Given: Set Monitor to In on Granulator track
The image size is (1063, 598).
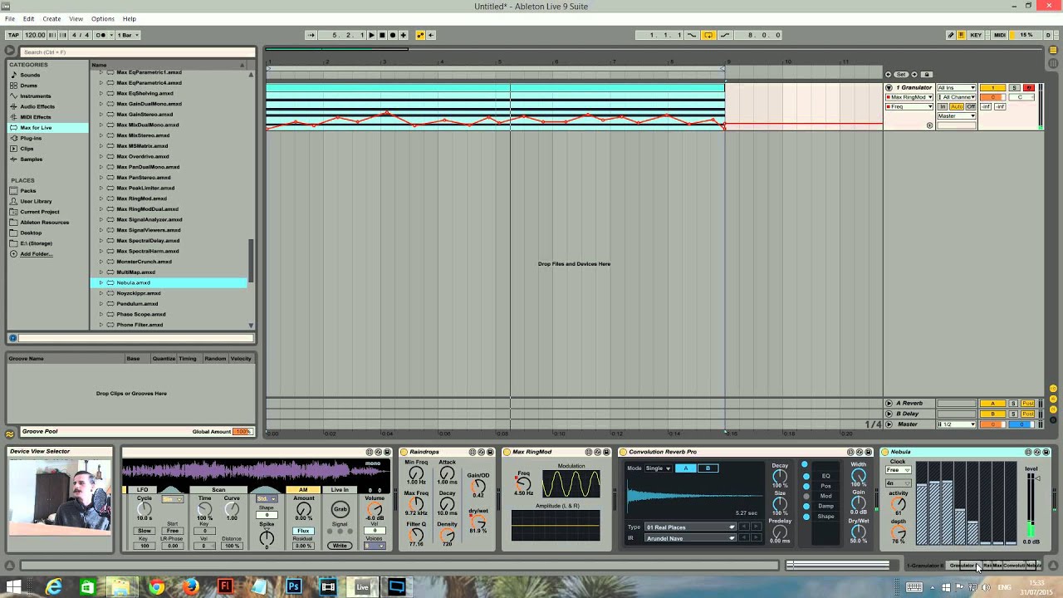Looking at the screenshot, I should [x=943, y=106].
